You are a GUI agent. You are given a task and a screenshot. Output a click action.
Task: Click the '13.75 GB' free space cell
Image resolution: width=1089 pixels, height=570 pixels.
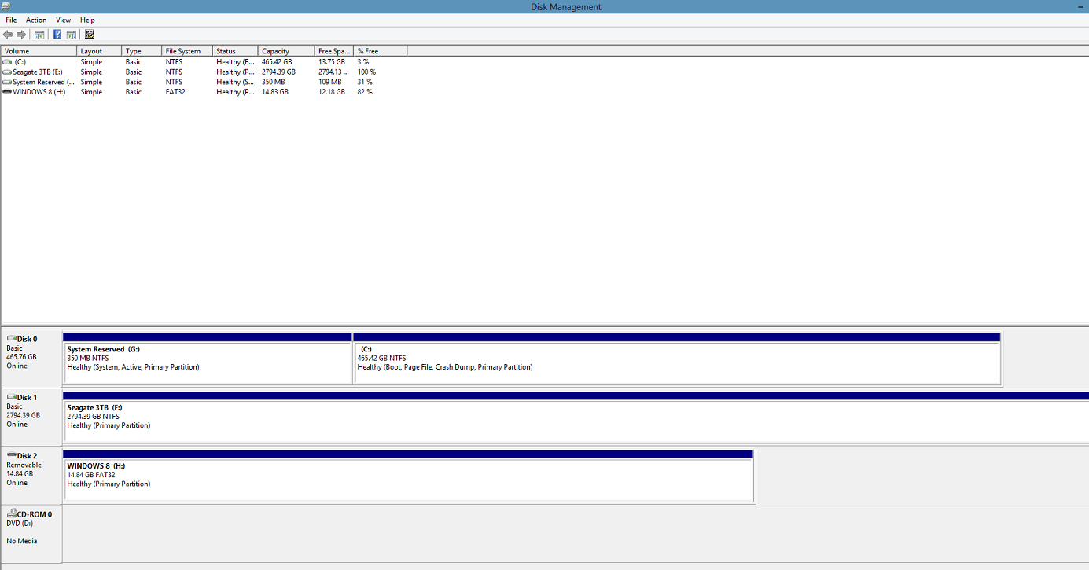tap(332, 61)
